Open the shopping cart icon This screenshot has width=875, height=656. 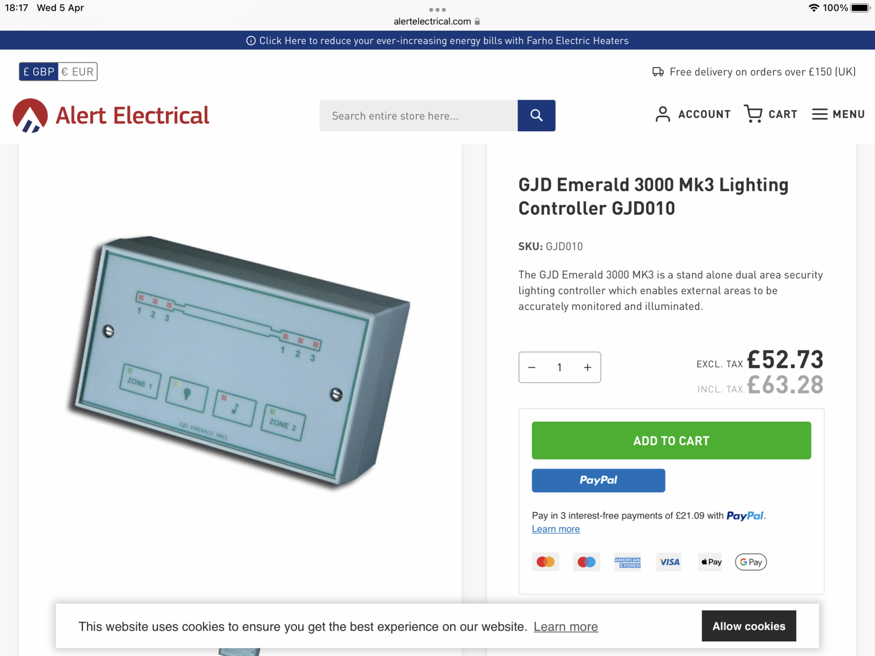[x=753, y=114]
